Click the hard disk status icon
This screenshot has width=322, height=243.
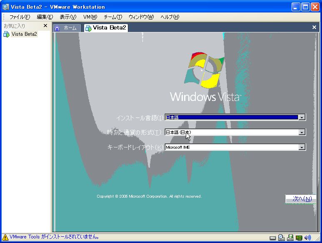272,238
